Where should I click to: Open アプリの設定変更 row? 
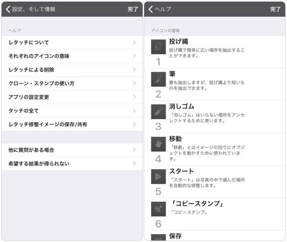tap(72, 97)
